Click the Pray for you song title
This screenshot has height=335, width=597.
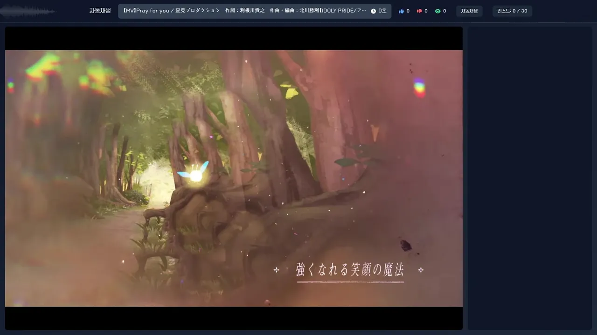click(x=245, y=11)
